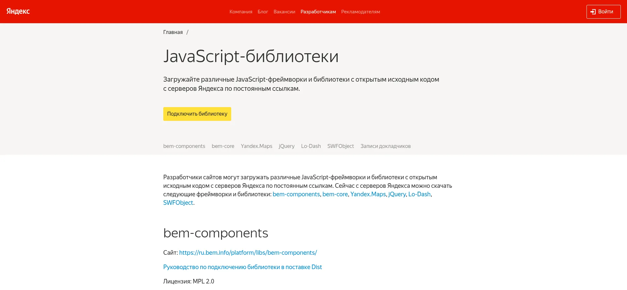Select Разработчикам in the header
Screen dimensions: 627x290
tap(318, 12)
